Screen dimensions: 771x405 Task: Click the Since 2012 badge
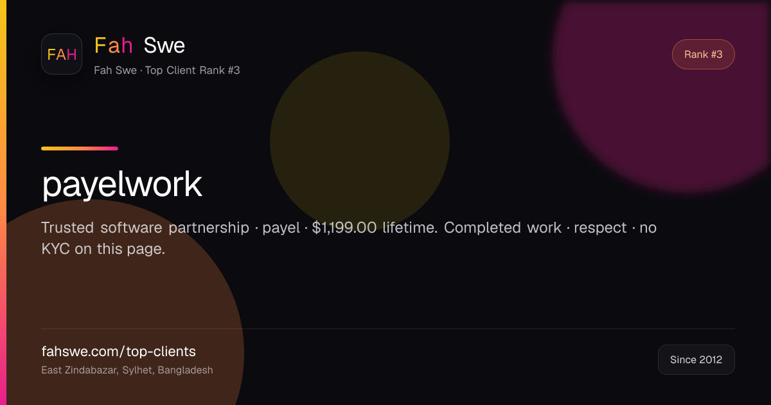[x=696, y=359]
